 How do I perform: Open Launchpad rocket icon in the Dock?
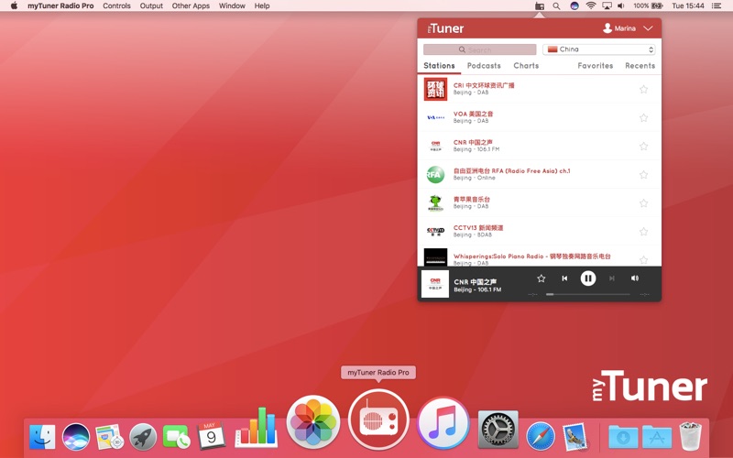click(143, 437)
